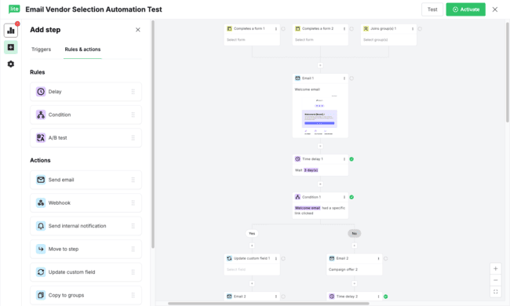Zoom in on the workflow canvas
Screen dimensions: 510x306
[495, 268]
